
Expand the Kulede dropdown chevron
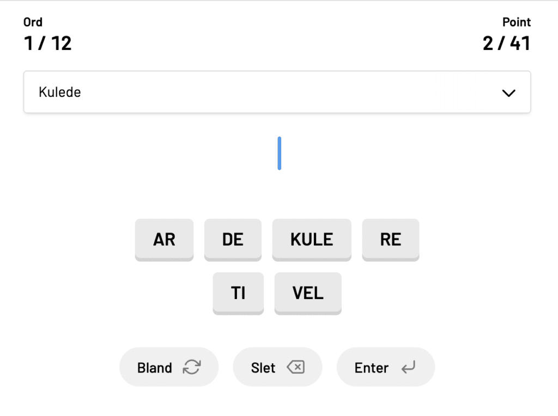tap(508, 93)
